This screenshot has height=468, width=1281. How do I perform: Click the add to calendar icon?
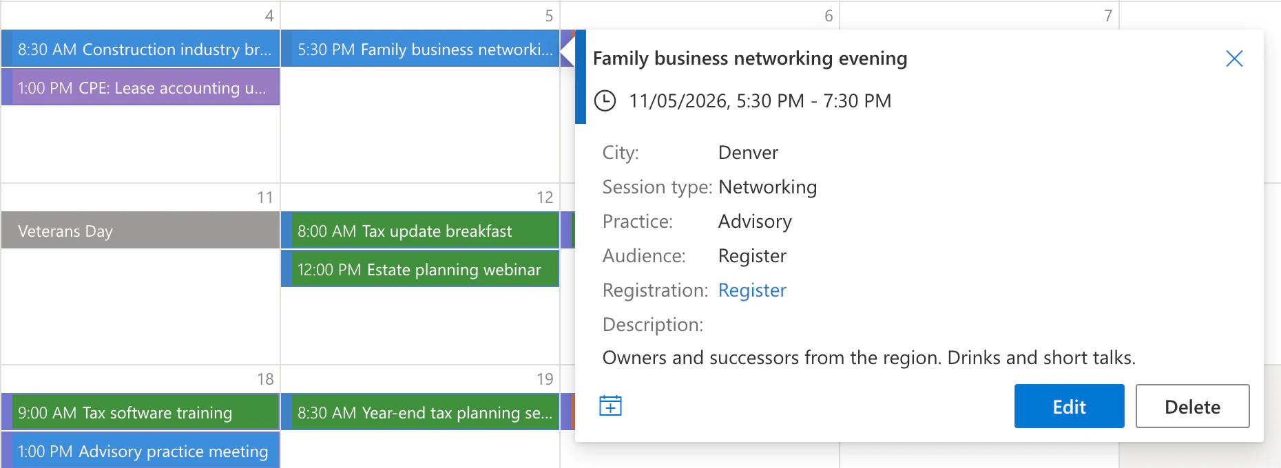tap(610, 406)
